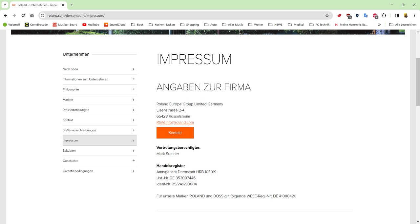420x224 pixels.
Task: Click the Ident-Nr. 25/249/90804 line
Action: click(x=177, y=184)
